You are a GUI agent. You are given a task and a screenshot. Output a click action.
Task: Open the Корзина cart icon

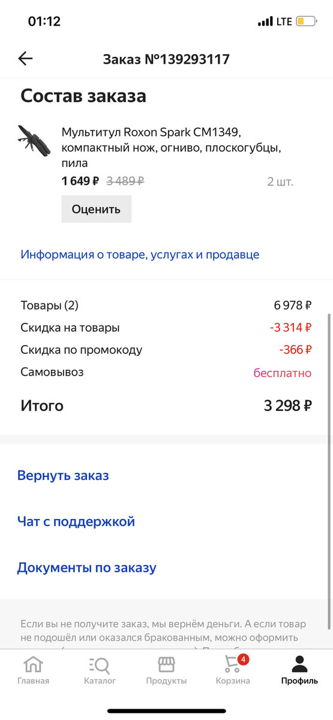pyautogui.click(x=232, y=665)
